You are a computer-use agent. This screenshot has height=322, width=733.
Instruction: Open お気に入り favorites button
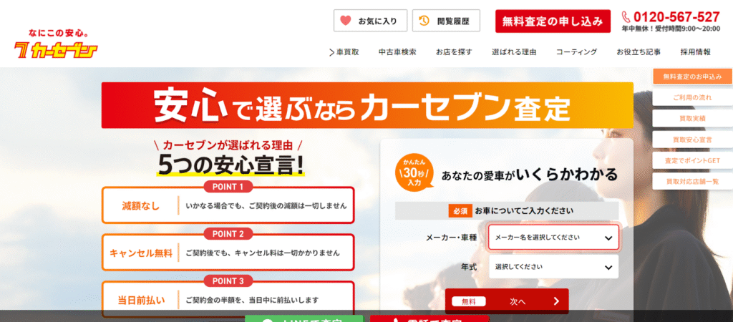[x=370, y=21]
